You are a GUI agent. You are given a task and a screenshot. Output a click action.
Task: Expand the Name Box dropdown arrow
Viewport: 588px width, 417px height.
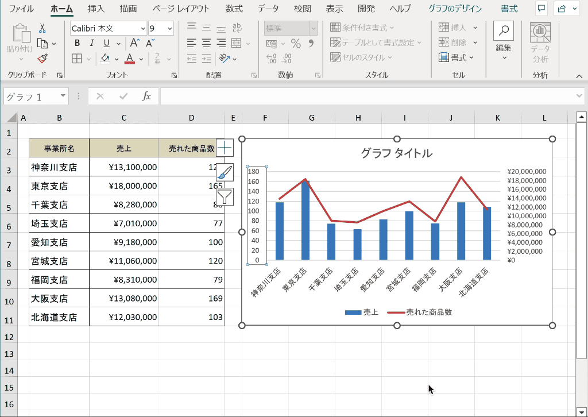coord(62,96)
